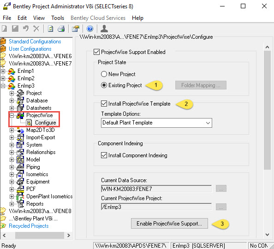Select the EnImp3 project icon
Viewport: 274px width, 249px height.
(12, 86)
